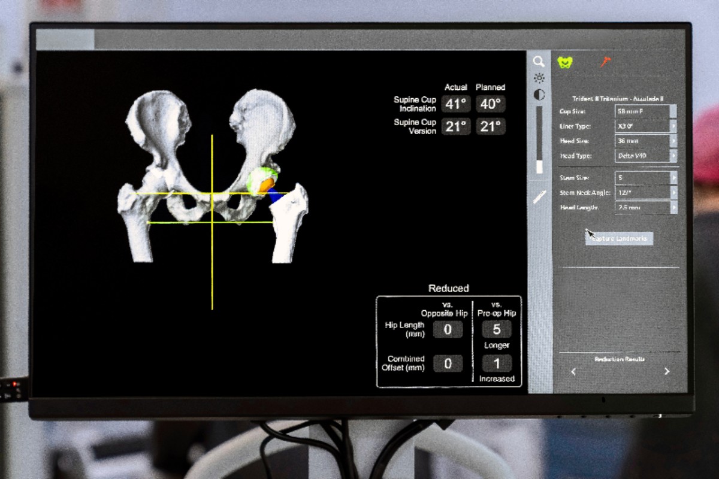Select the magnifier zoom tool
Screen dimensions: 719x479
coord(539,61)
